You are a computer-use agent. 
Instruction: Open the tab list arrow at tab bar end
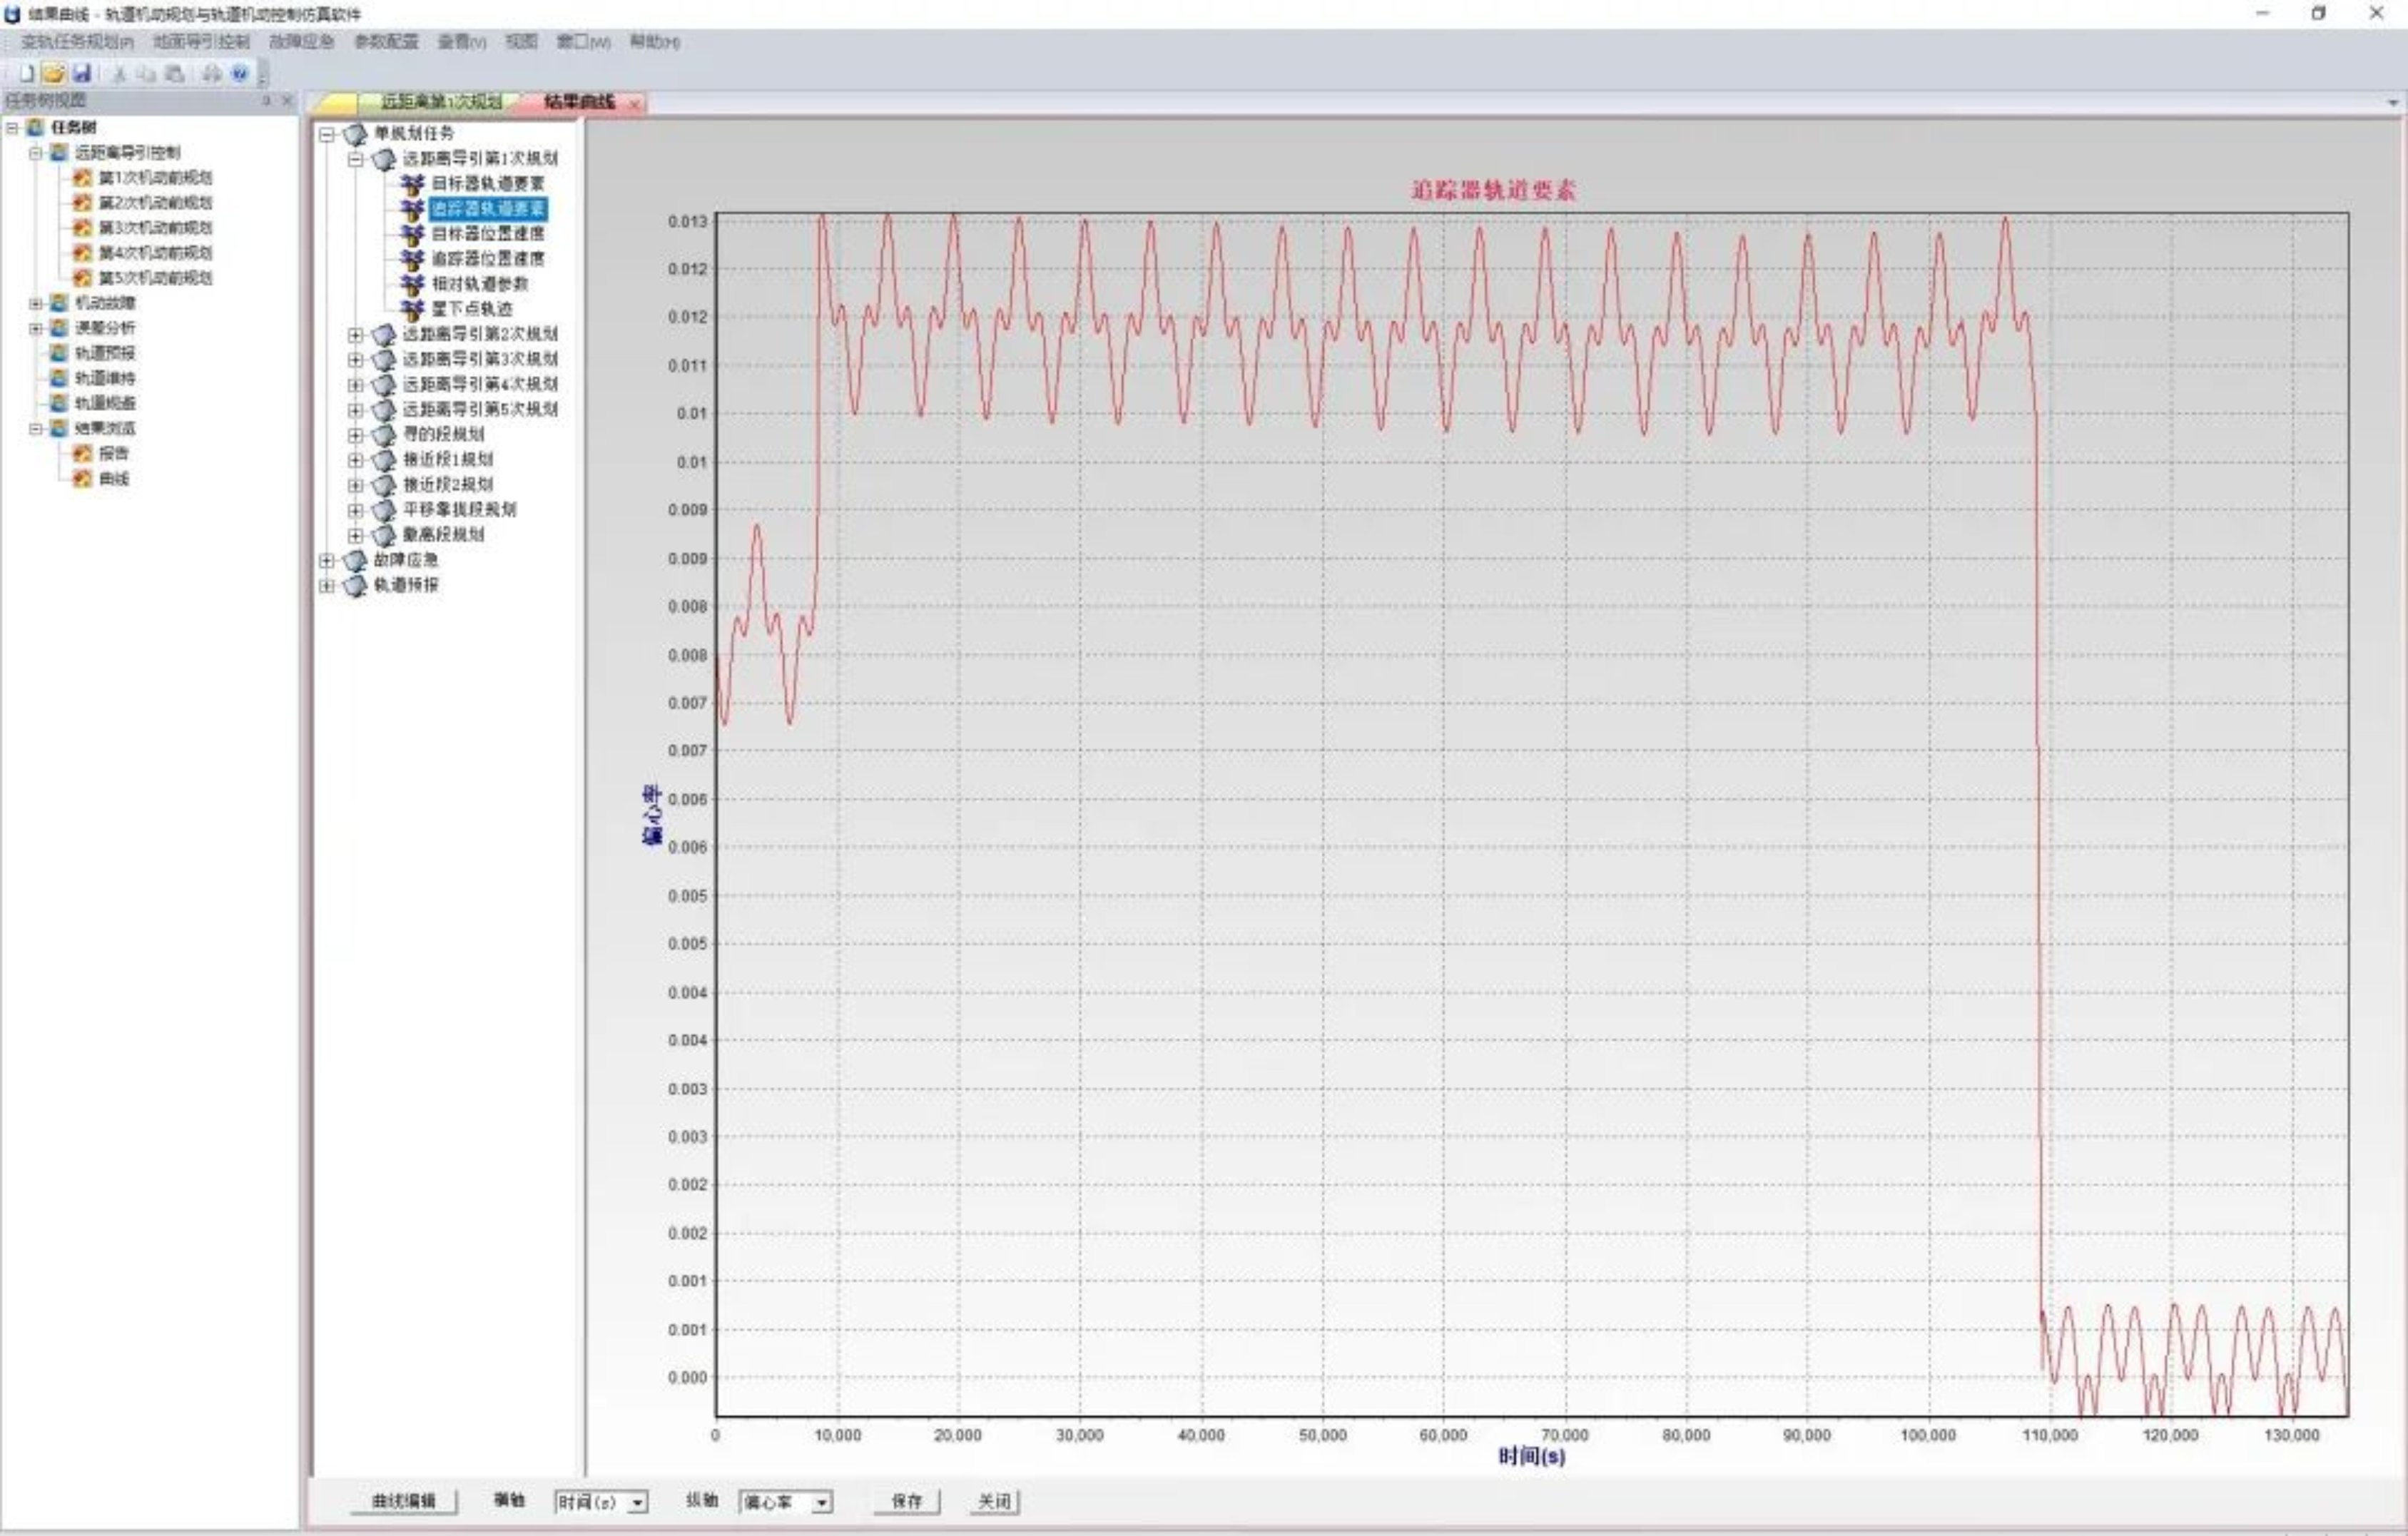(2393, 102)
